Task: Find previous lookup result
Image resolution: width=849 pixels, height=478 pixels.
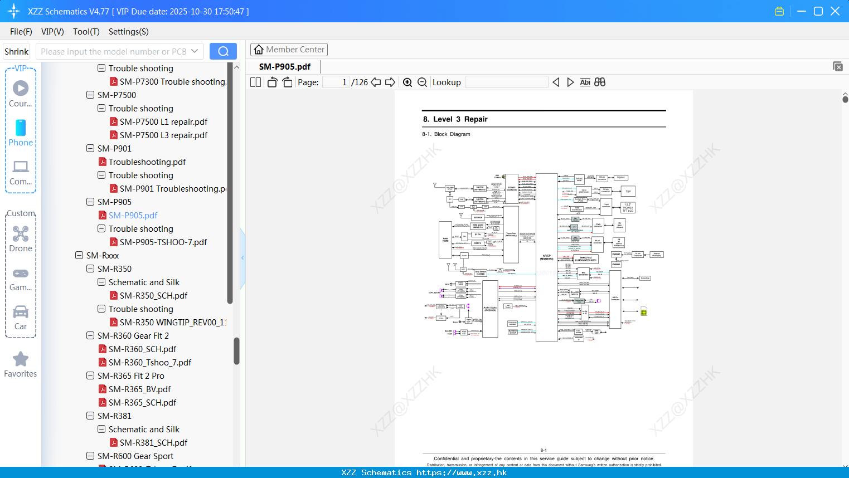Action: pyautogui.click(x=556, y=82)
